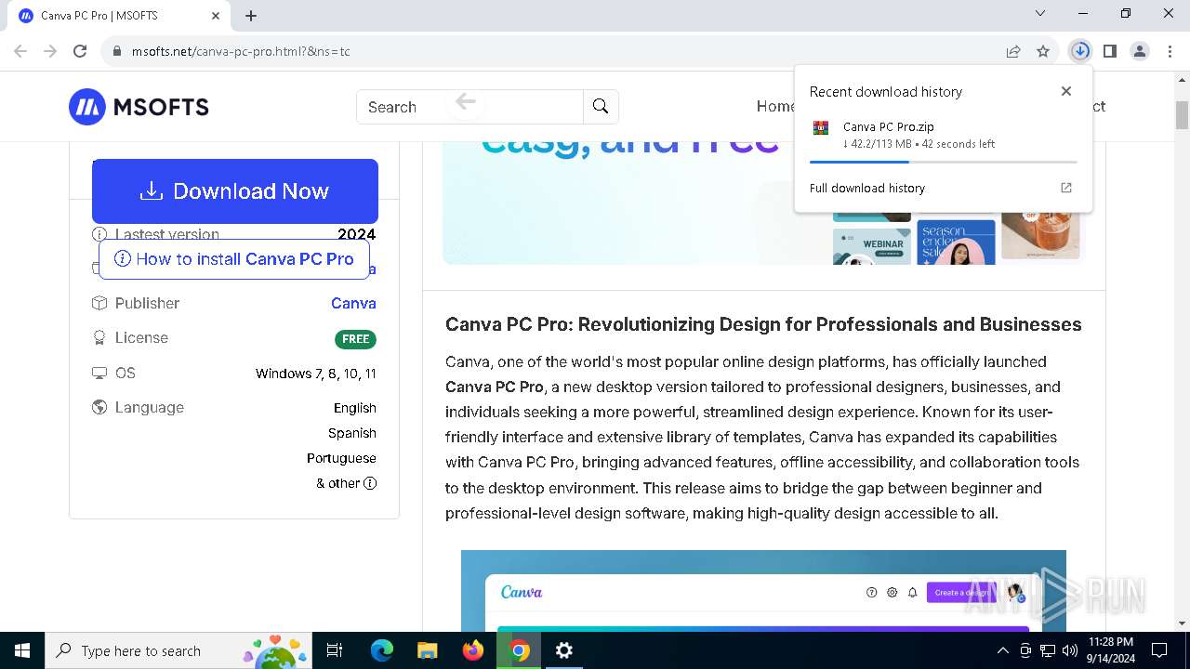The width and height of the screenshot is (1190, 669).
Task: Click the Canva PC Pro.zip file icon
Action: pos(820,128)
